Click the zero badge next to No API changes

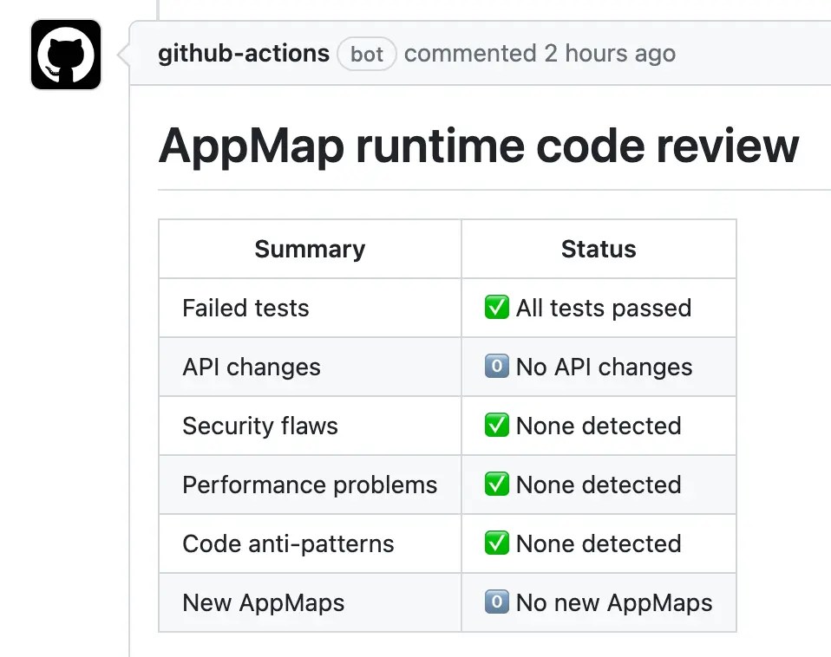click(496, 367)
